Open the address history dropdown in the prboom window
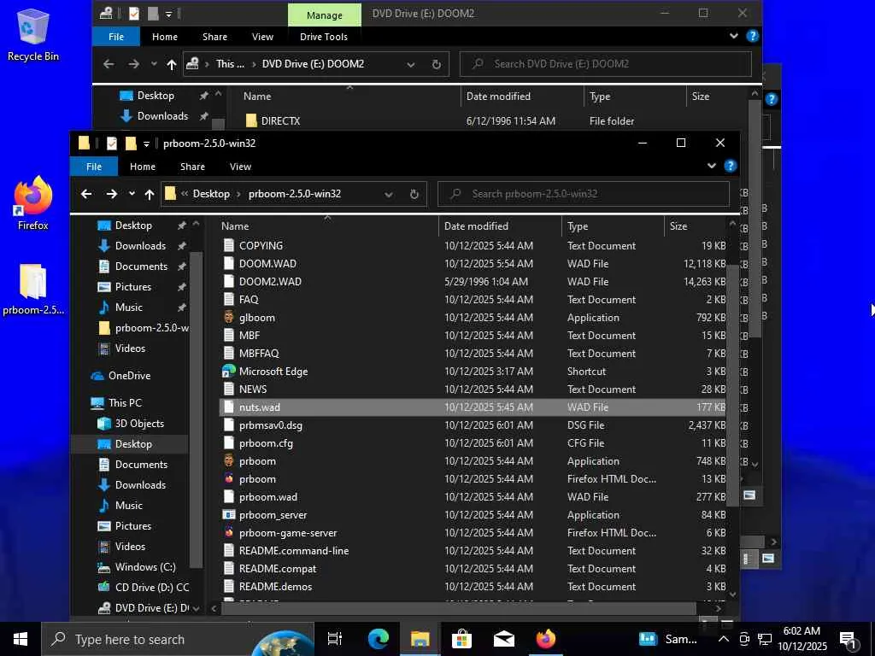This screenshot has height=656, width=875. point(389,194)
